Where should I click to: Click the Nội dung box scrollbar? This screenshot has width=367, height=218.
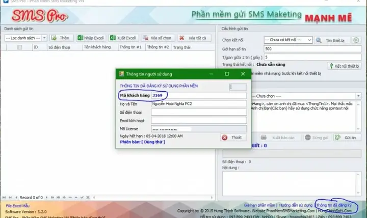point(358,183)
